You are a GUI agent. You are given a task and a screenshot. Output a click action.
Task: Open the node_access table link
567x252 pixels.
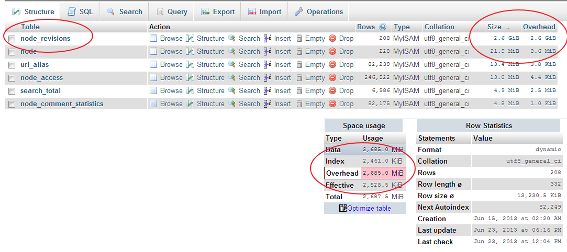(41, 77)
